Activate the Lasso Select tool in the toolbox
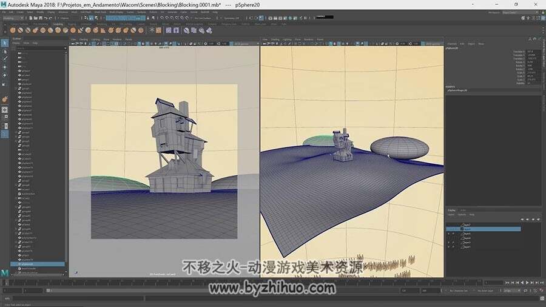546x307 pixels. click(x=4, y=51)
